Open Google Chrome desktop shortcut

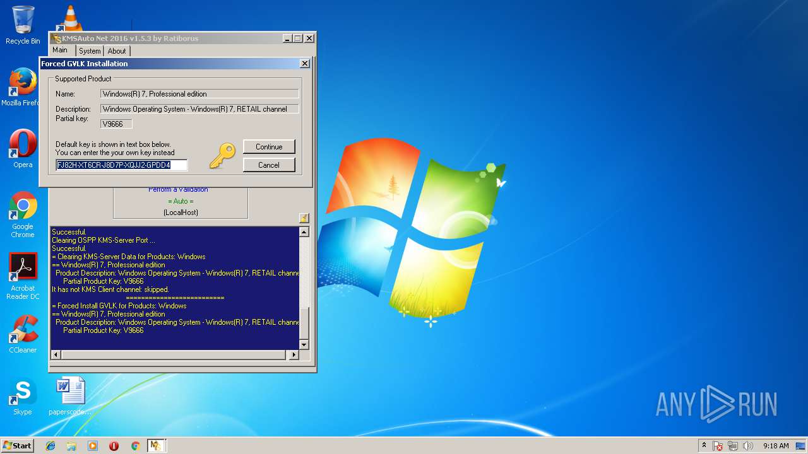pyautogui.click(x=23, y=214)
